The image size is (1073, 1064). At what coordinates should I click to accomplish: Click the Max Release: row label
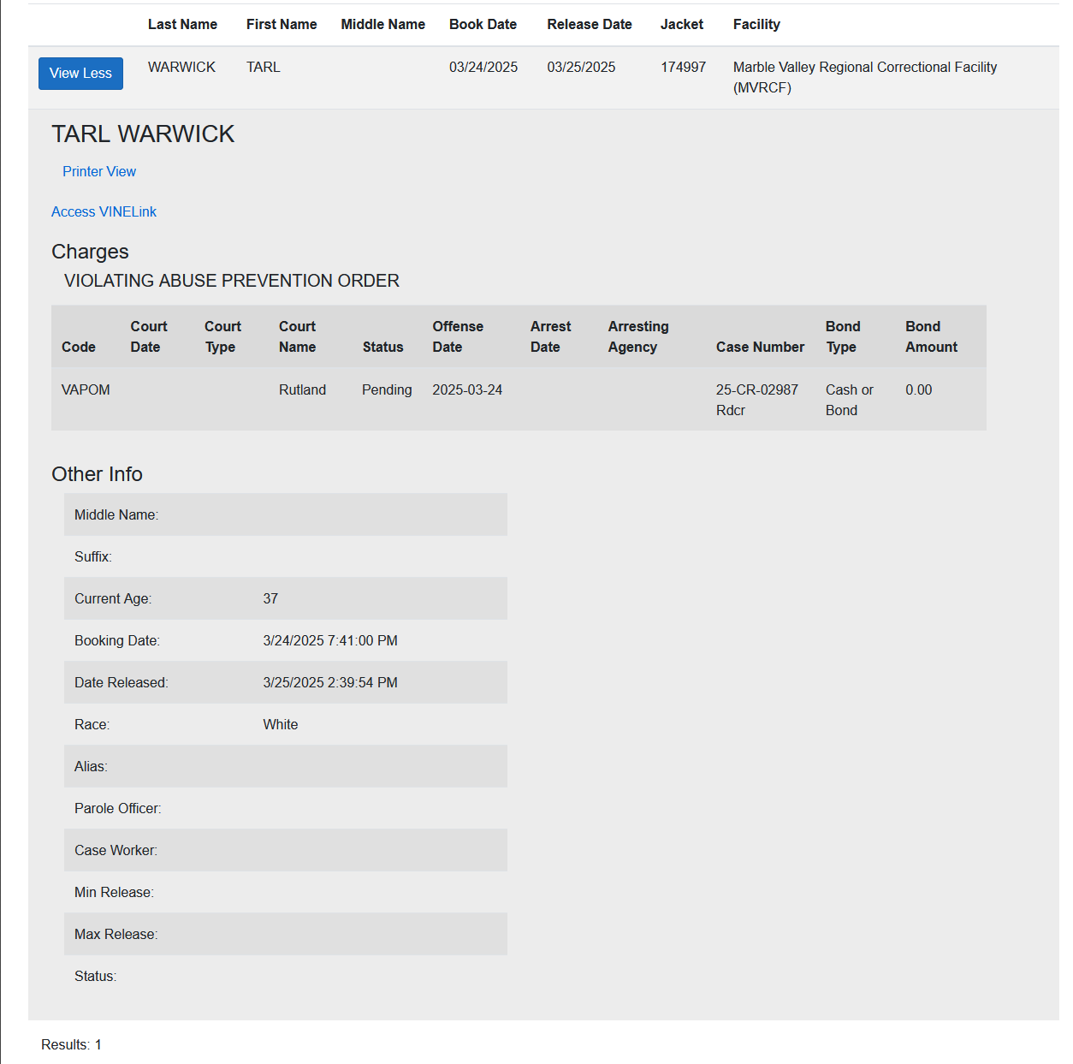tap(116, 934)
